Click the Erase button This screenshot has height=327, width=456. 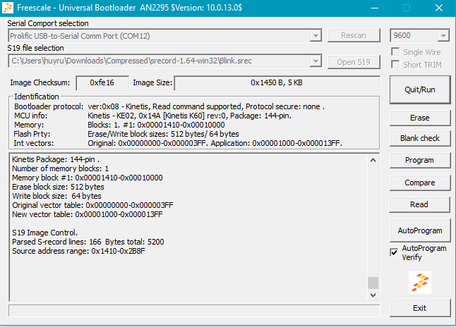click(420, 118)
